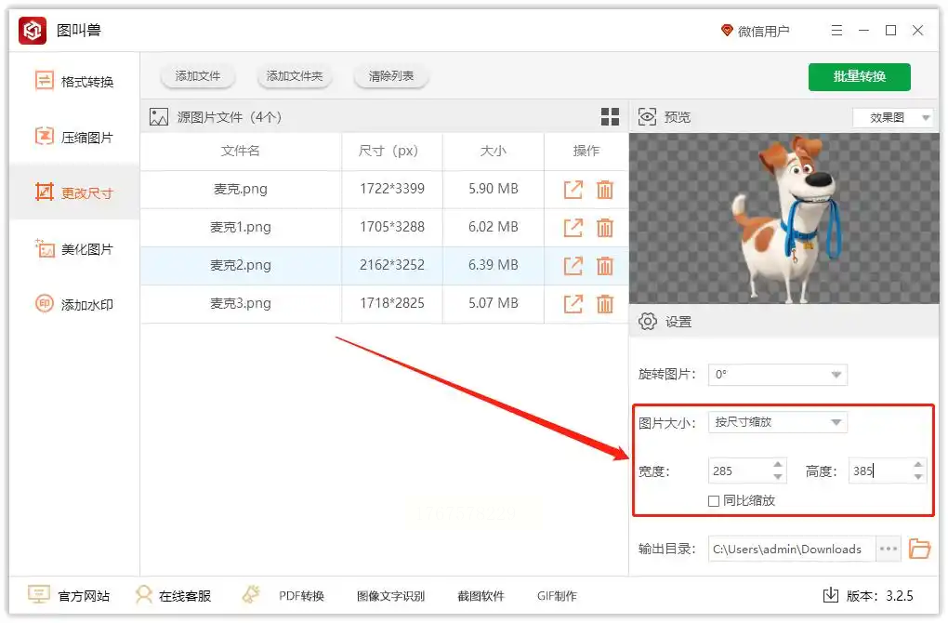Open output folder via orange folder icon
This screenshot has width=948, height=623.
click(x=919, y=549)
